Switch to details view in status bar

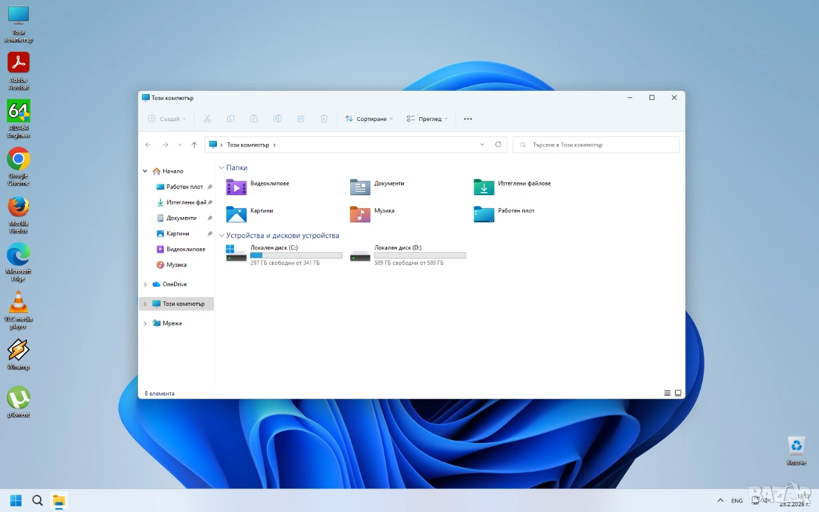coord(667,393)
